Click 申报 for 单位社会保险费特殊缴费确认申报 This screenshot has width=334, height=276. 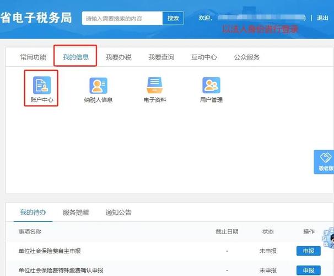pyautogui.click(x=309, y=270)
